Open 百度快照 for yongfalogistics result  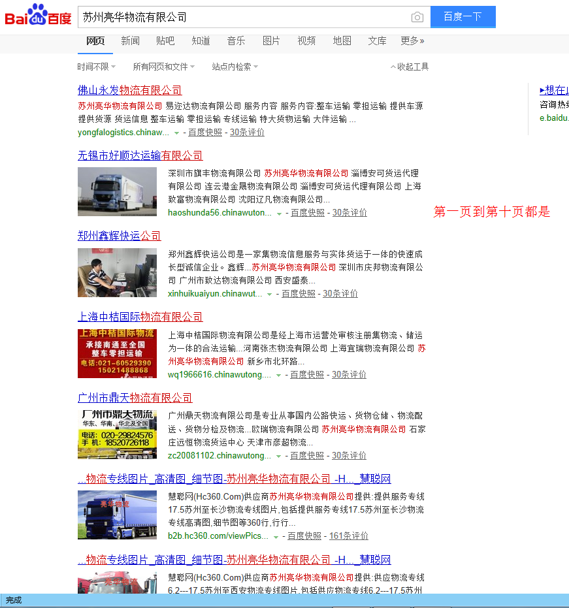(205, 132)
